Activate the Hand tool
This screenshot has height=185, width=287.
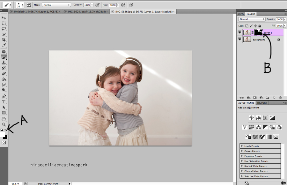[4, 119]
